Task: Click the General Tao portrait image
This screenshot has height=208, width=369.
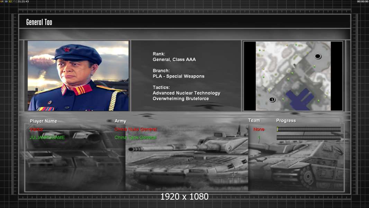Action: pos(78,76)
